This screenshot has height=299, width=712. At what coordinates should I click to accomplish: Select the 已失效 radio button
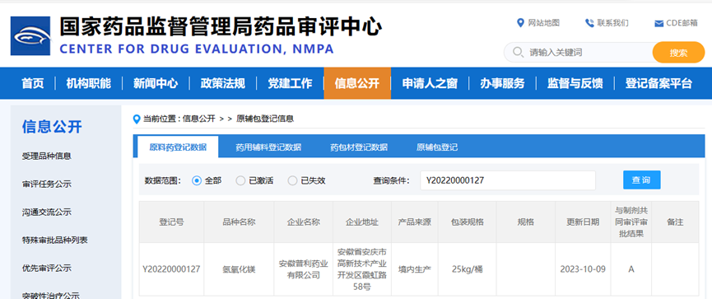pos(292,180)
